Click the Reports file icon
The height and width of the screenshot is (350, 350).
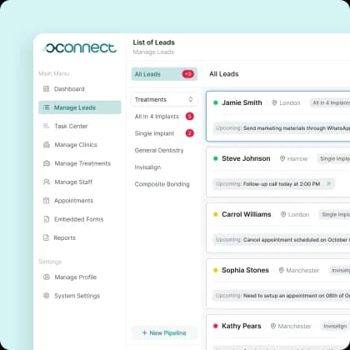(46, 237)
